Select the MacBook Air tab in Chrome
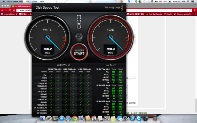Screen dimensions: 197x123 [22, 6]
